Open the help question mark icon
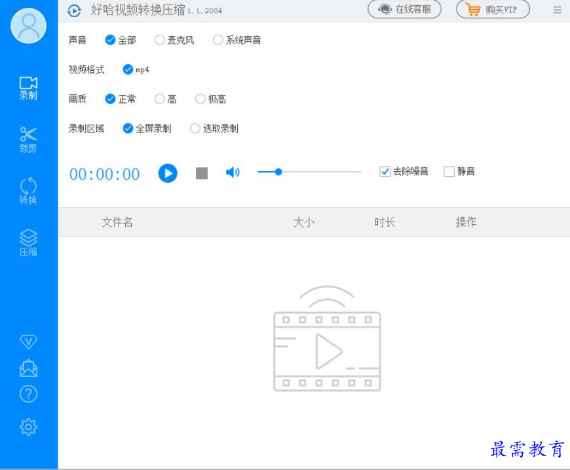This screenshot has width=570, height=470. click(28, 394)
